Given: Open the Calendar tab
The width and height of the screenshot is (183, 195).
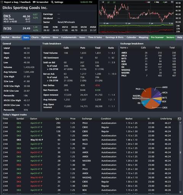Looking at the screenshot, I should coord(131,37).
